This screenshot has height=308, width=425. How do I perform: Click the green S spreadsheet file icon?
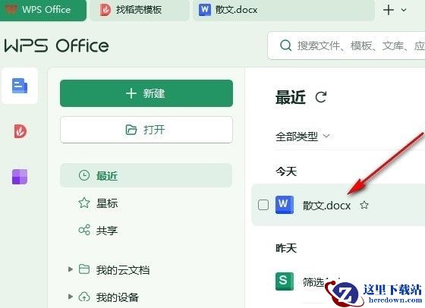point(285,281)
